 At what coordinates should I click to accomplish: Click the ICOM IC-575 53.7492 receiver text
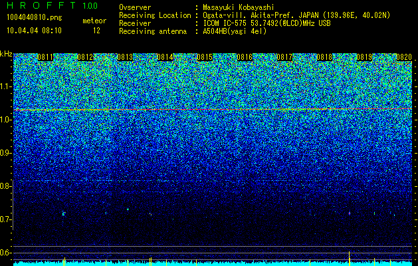(266, 23)
